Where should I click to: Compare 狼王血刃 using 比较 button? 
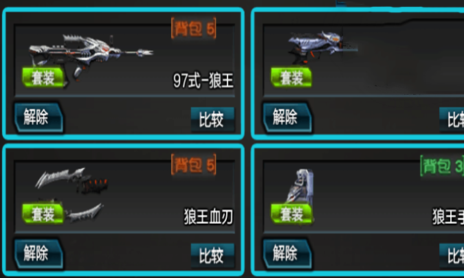pyautogui.click(x=212, y=255)
